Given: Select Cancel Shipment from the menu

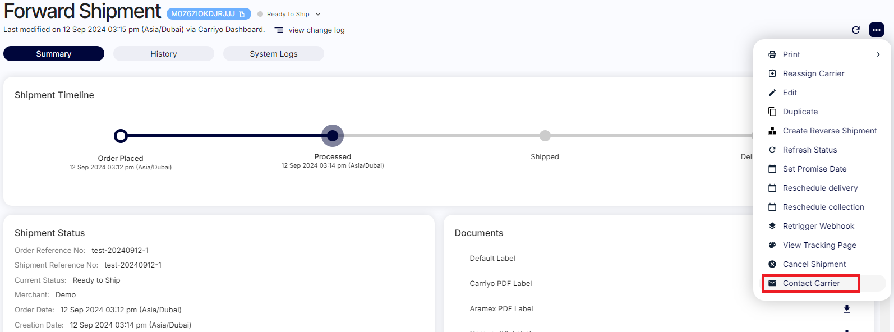Looking at the screenshot, I should [x=814, y=264].
